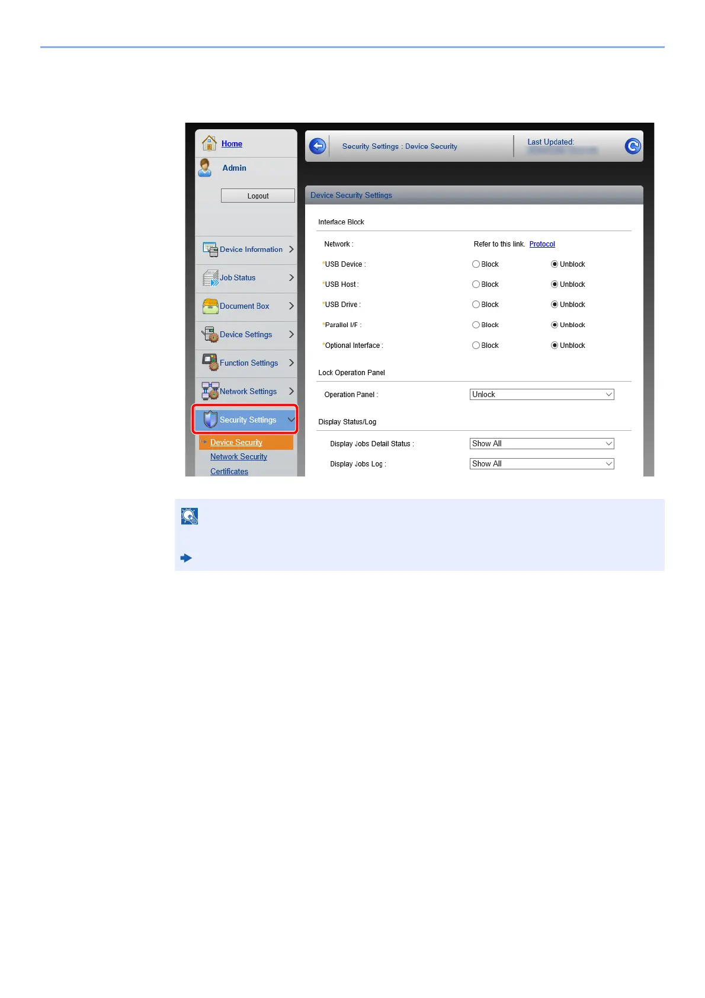Click the Network Settings icon
705x998 pixels.
coord(210,391)
